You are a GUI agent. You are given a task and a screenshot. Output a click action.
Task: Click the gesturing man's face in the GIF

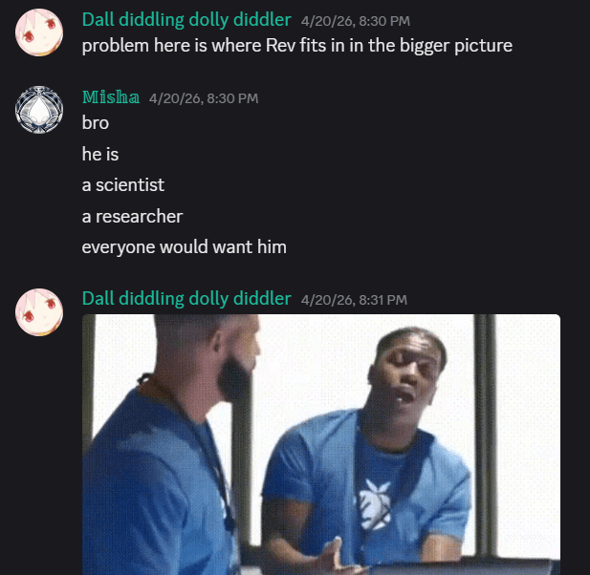[406, 371]
